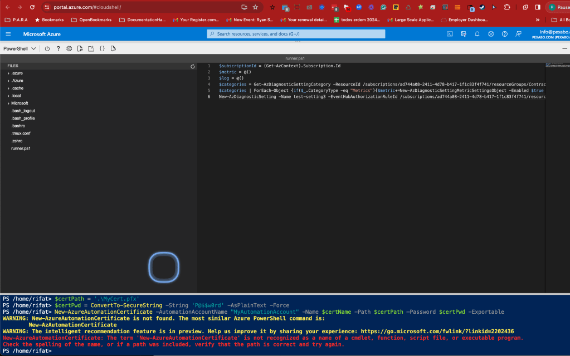
Task: Click the New-AzDiagnosticSetting line in editor
Action: [x=382, y=97]
